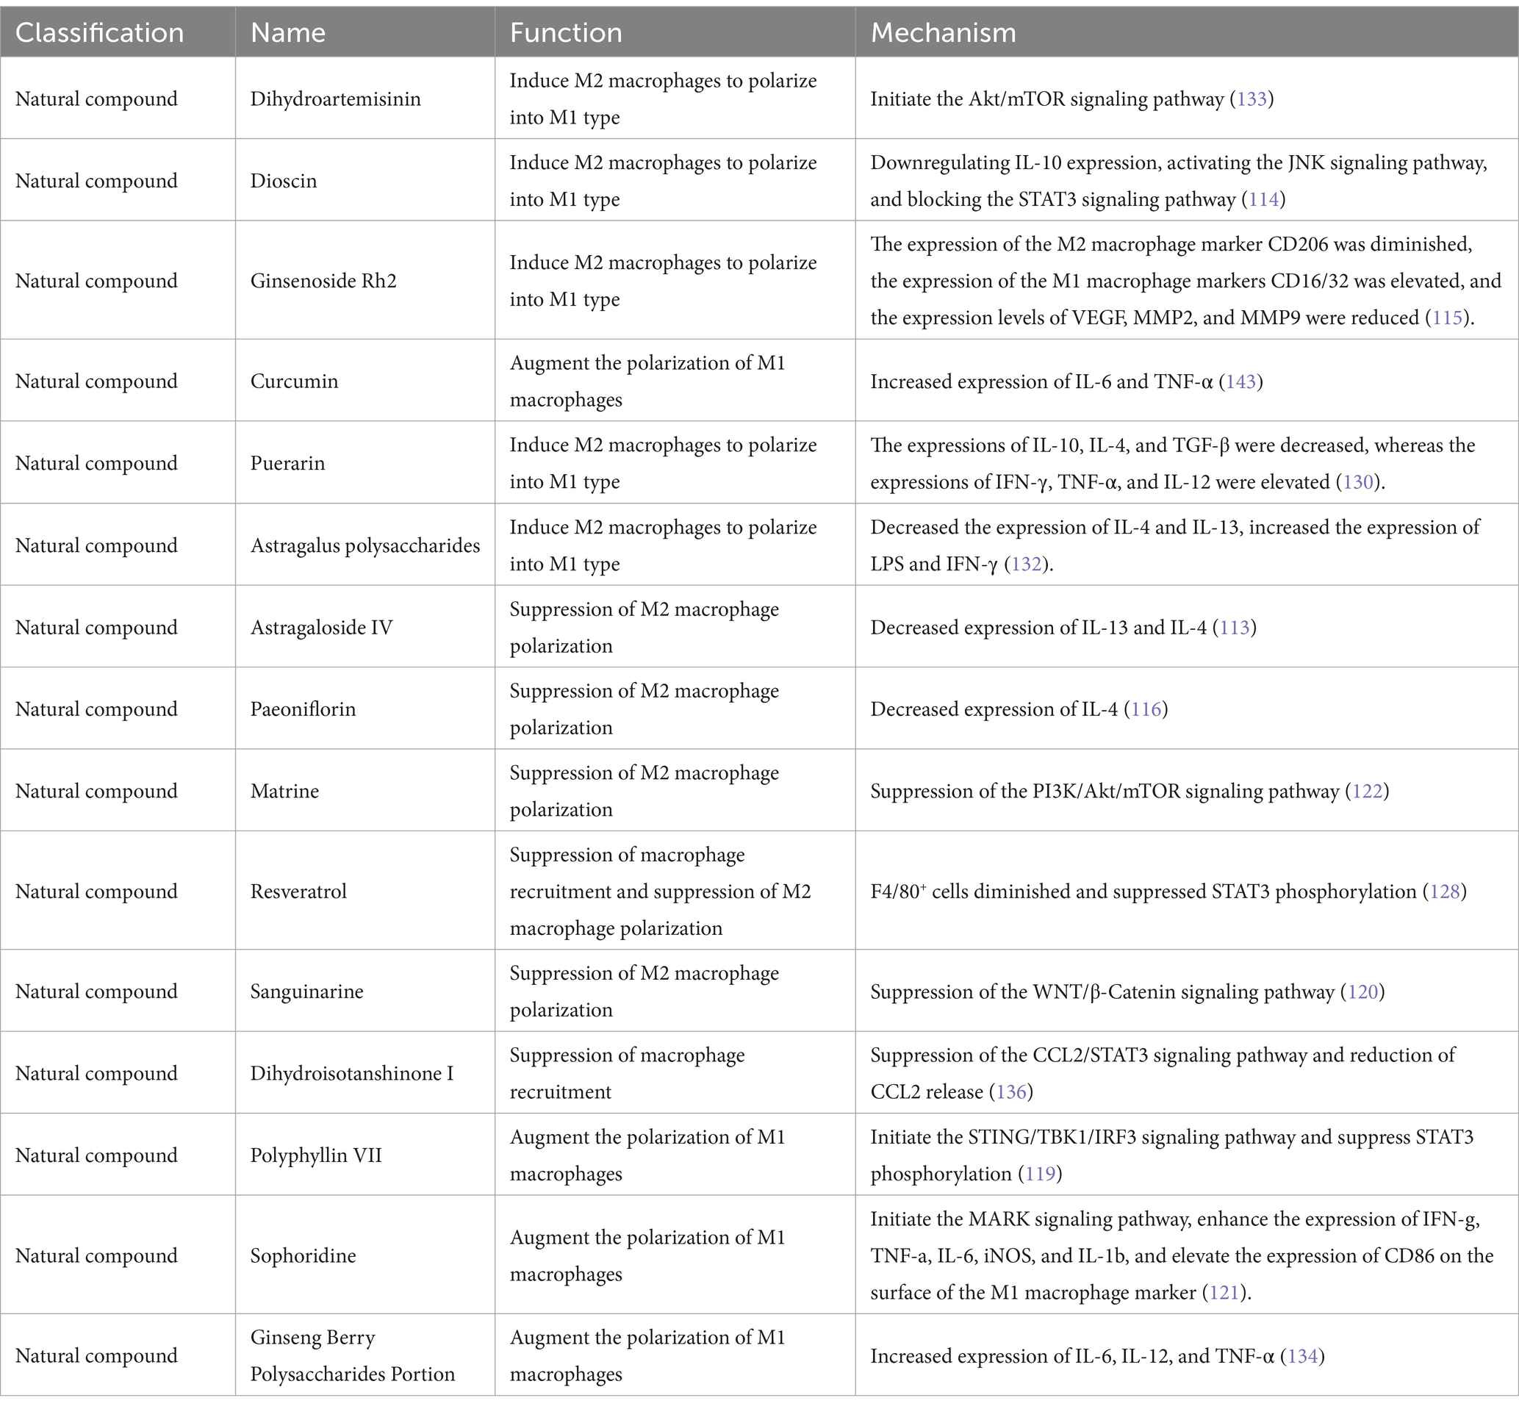Click the Function column header
The height and width of the screenshot is (1409, 1519).
(675, 33)
